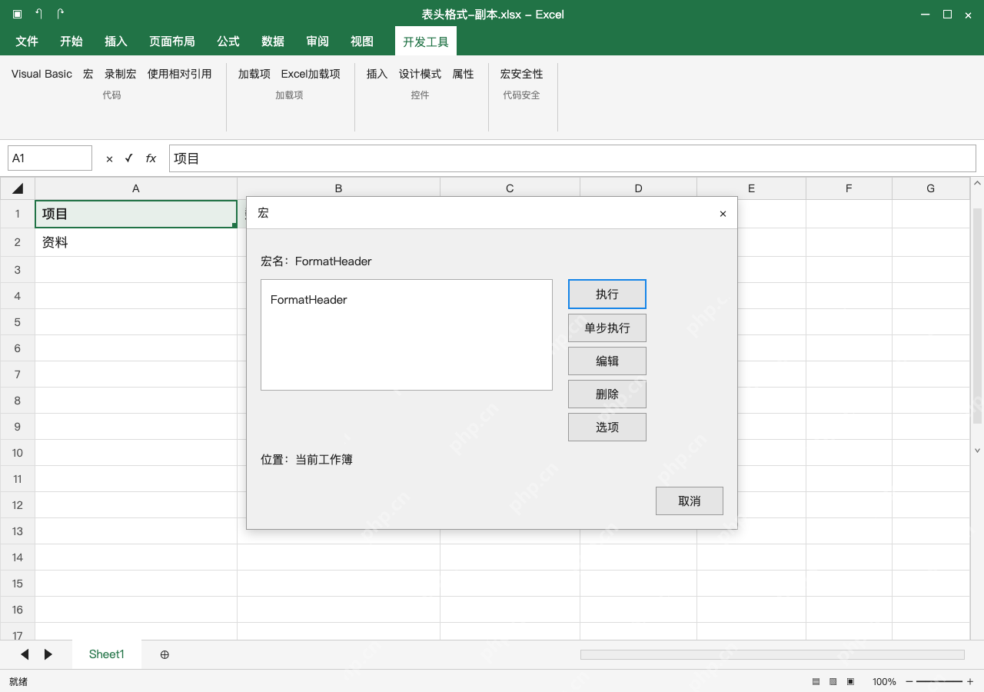Open 加载项 in ribbon

[x=254, y=74]
